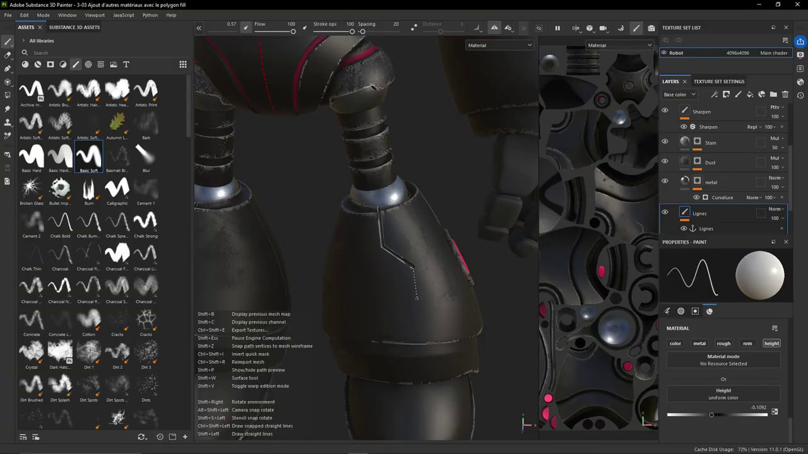Hide the Dust layer

(664, 162)
